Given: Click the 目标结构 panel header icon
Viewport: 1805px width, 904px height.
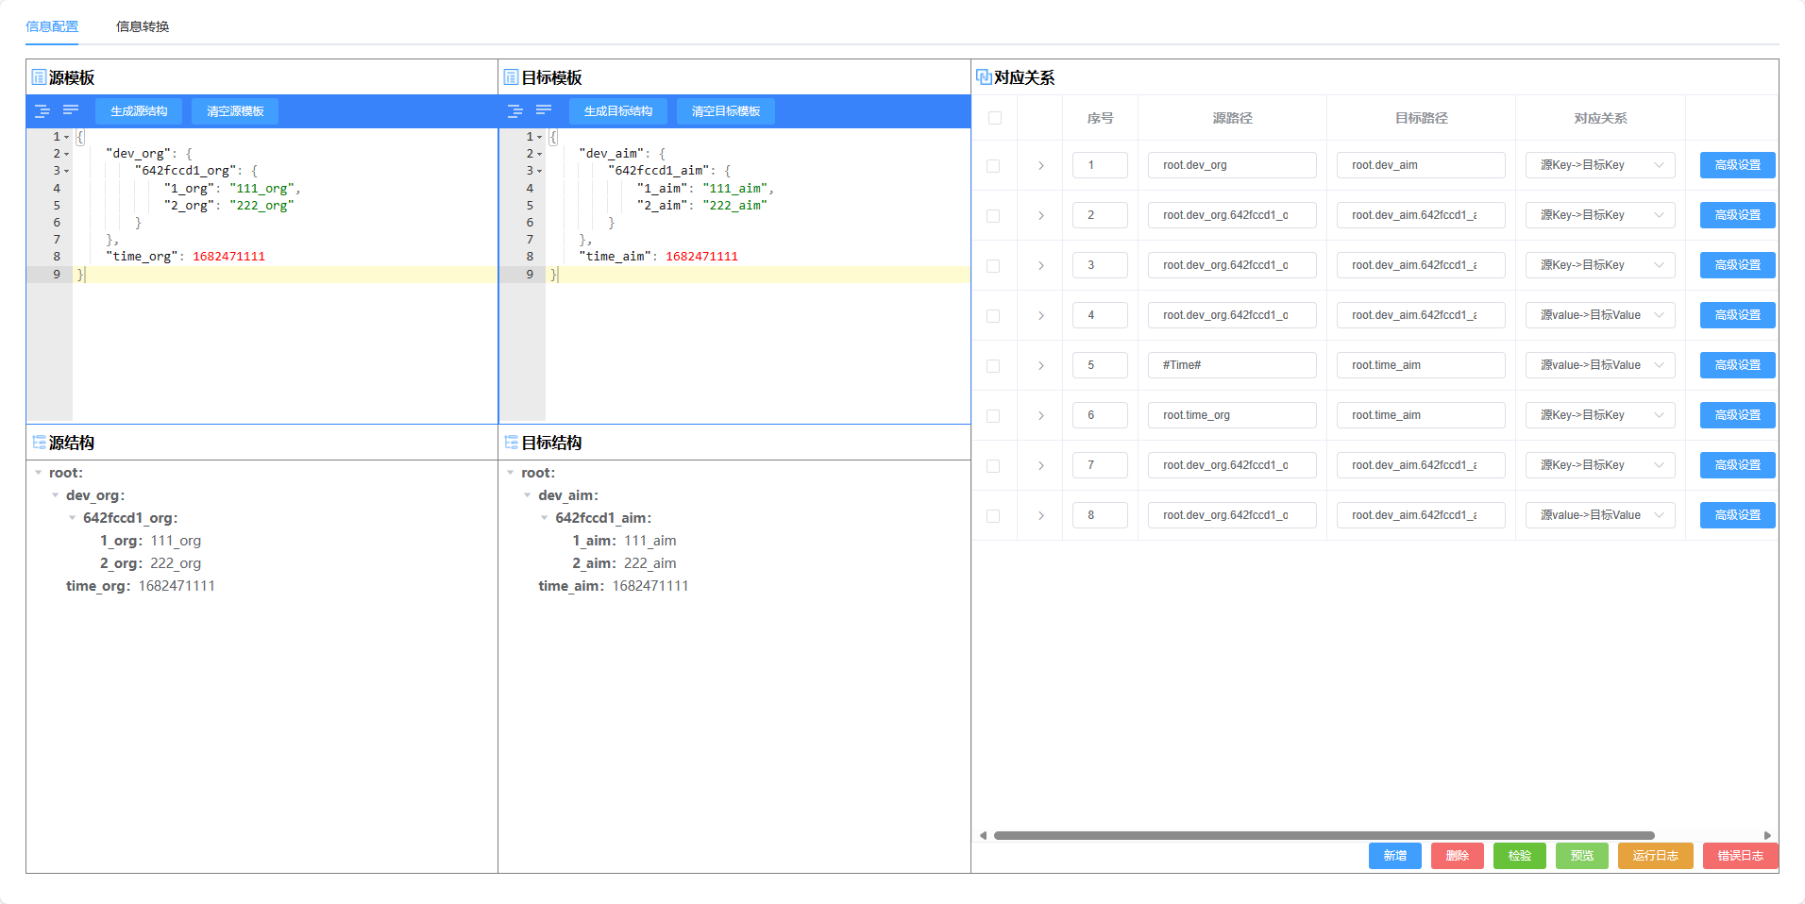Looking at the screenshot, I should point(511,443).
